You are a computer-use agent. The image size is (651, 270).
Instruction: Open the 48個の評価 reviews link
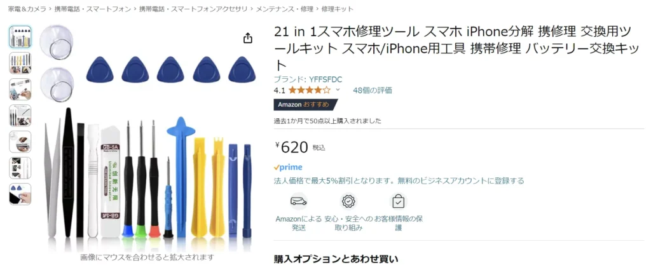pos(373,90)
